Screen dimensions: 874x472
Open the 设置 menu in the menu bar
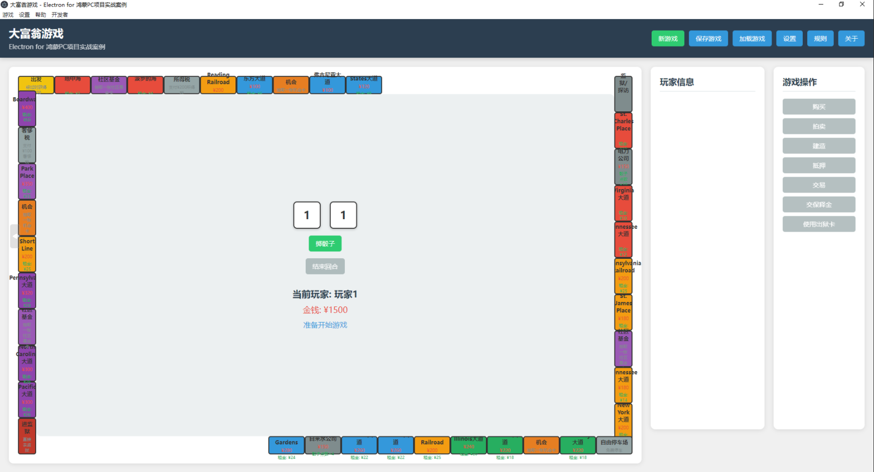(x=24, y=15)
